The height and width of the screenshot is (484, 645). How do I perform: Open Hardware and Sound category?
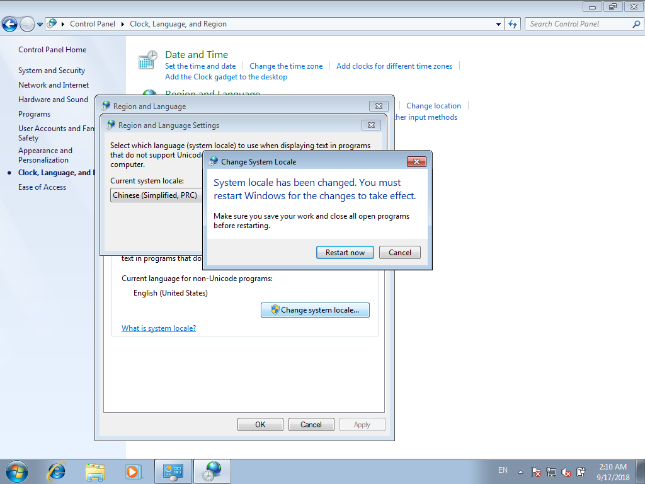click(53, 99)
